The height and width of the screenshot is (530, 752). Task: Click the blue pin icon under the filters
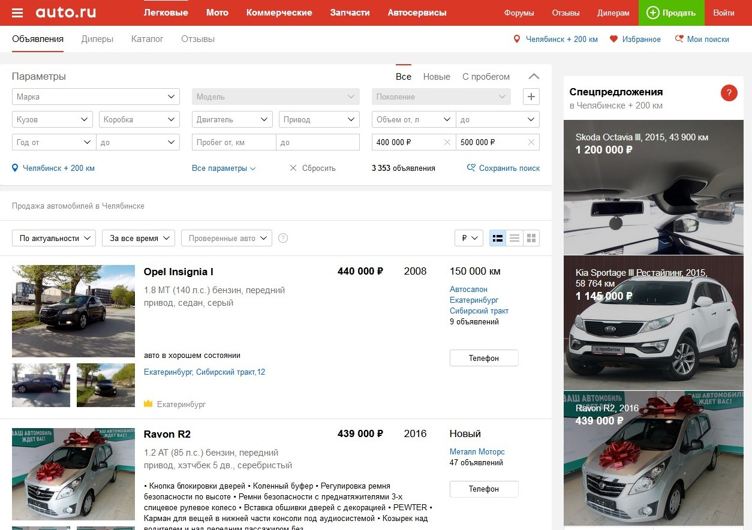15,168
